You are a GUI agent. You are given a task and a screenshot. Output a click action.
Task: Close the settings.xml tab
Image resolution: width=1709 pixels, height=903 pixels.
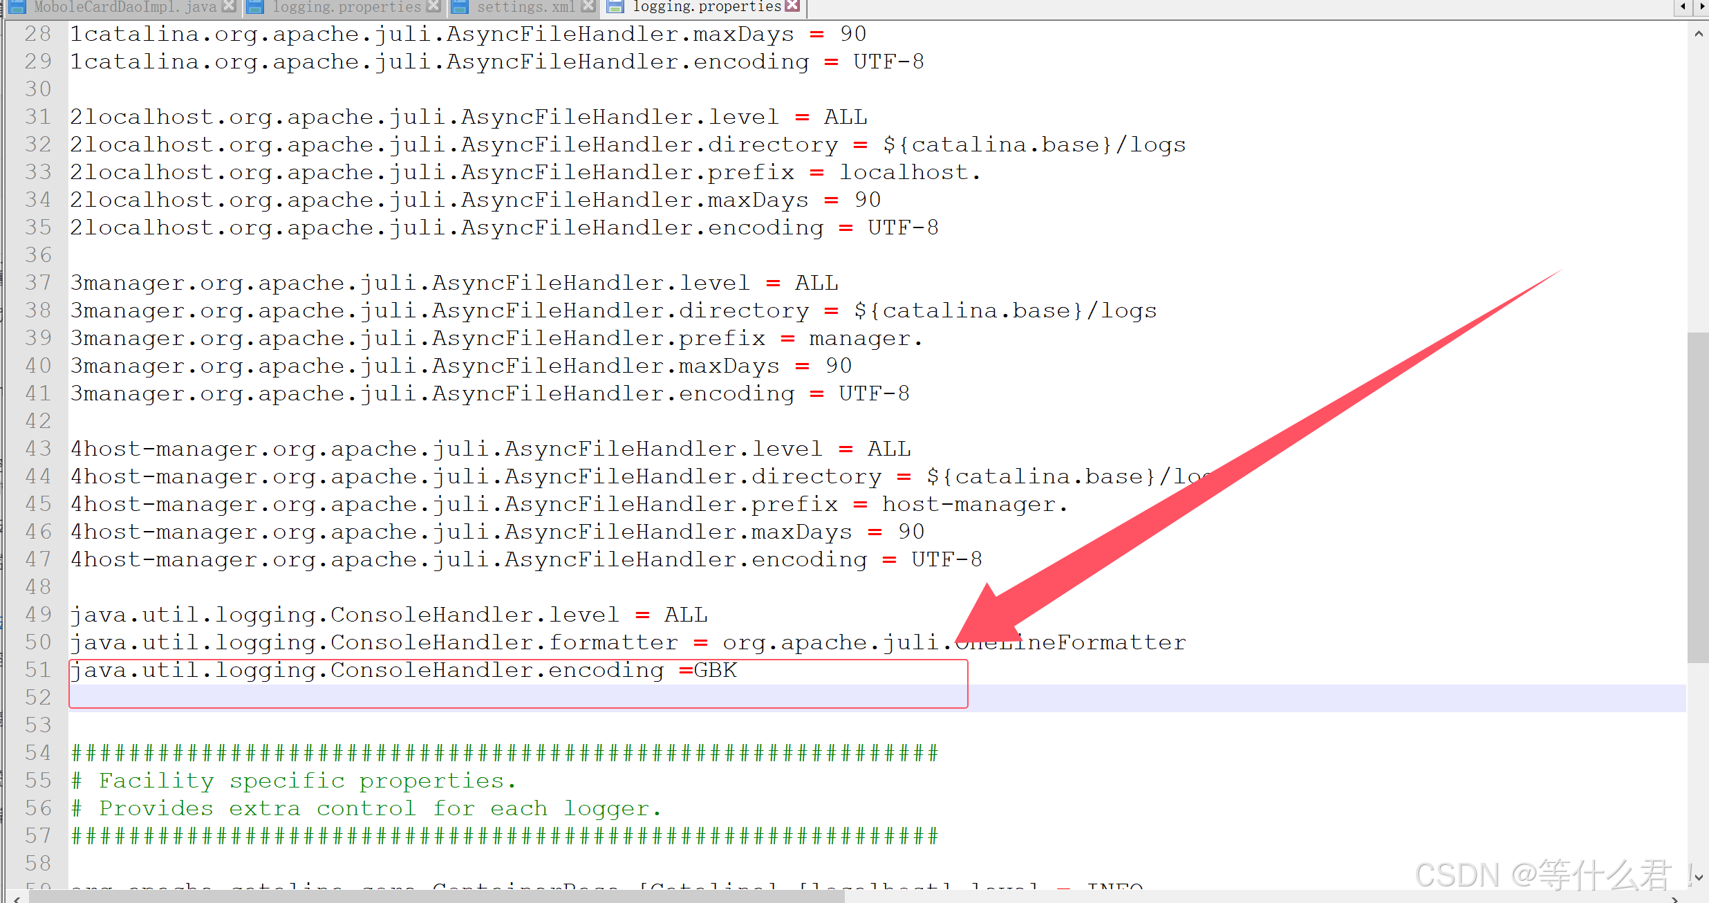[x=588, y=6]
